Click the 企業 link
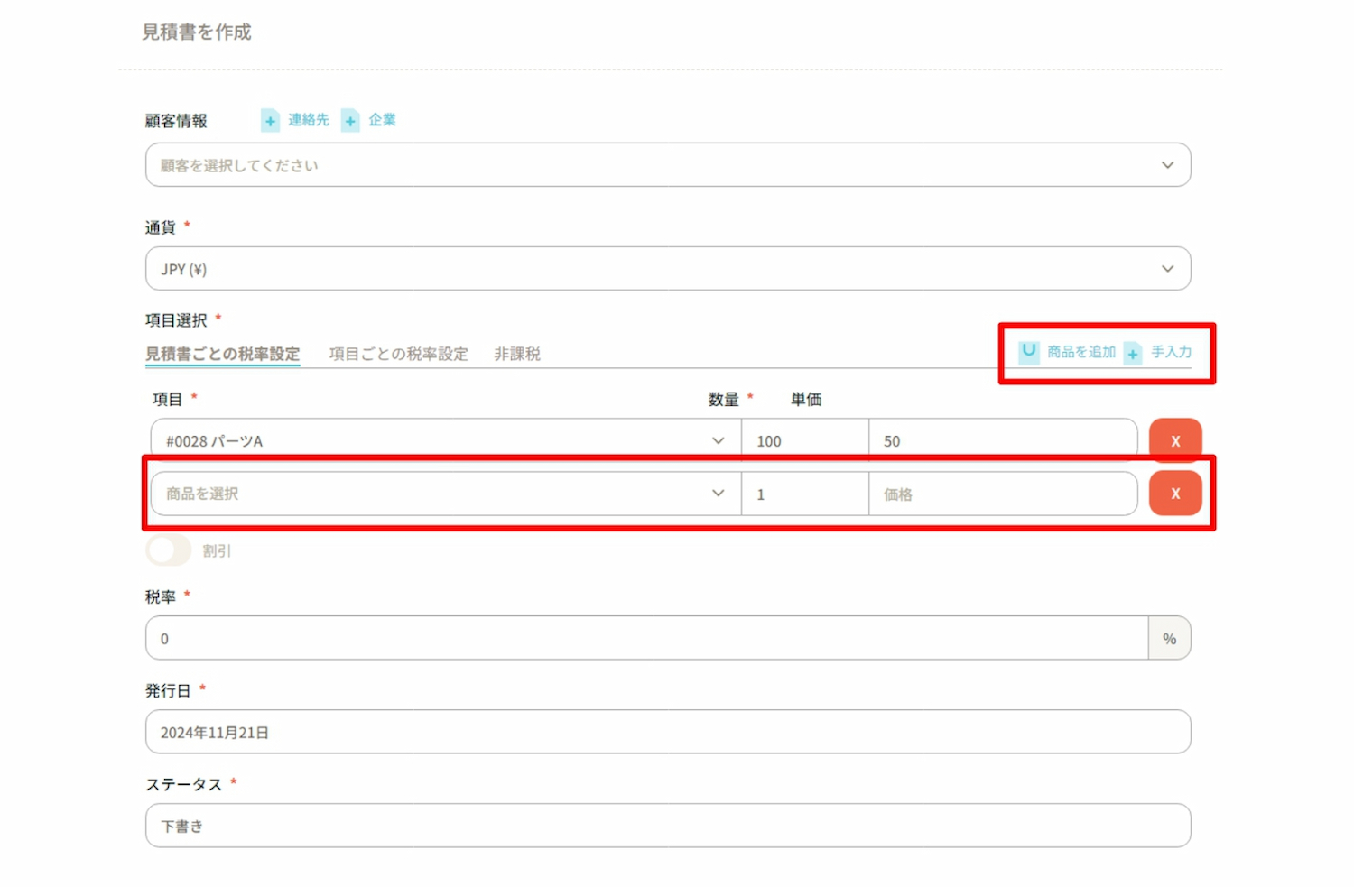This screenshot has width=1354, height=887. pos(383,120)
